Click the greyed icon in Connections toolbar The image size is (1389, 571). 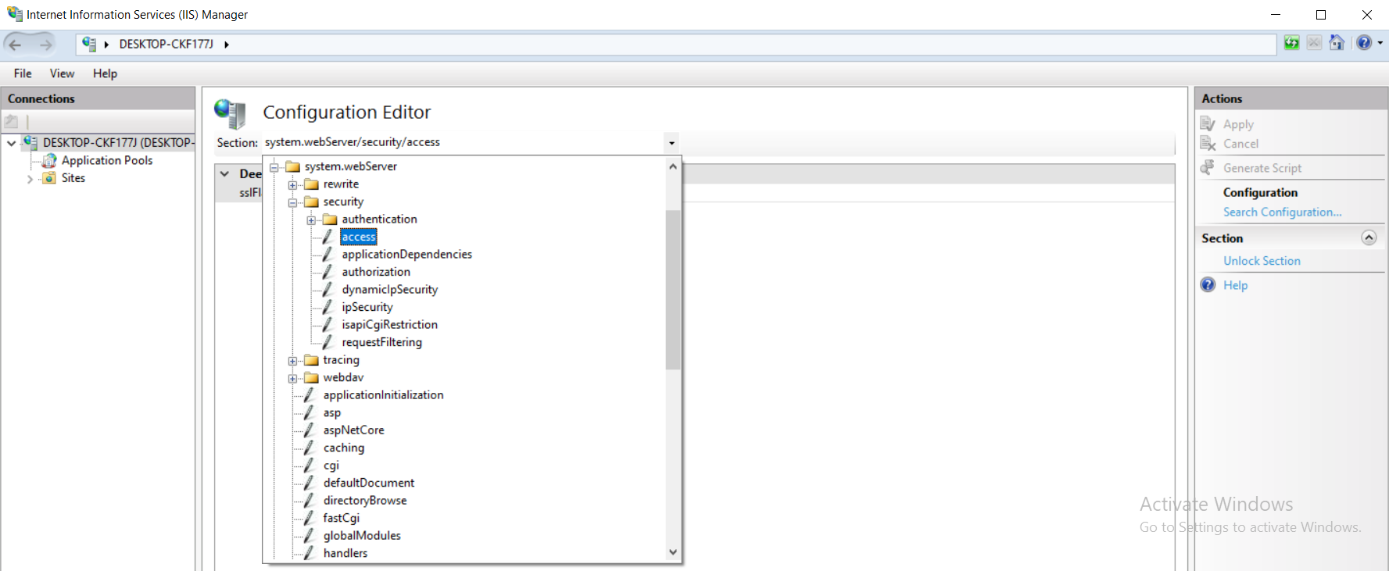[12, 121]
